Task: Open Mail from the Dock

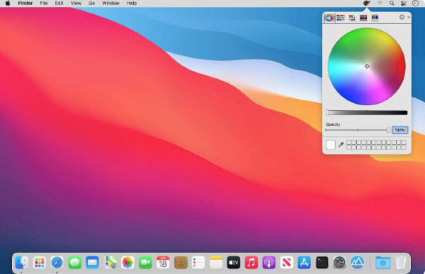Action: tap(92, 263)
